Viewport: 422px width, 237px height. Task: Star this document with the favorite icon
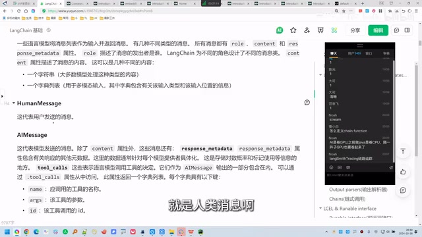[x=293, y=30]
